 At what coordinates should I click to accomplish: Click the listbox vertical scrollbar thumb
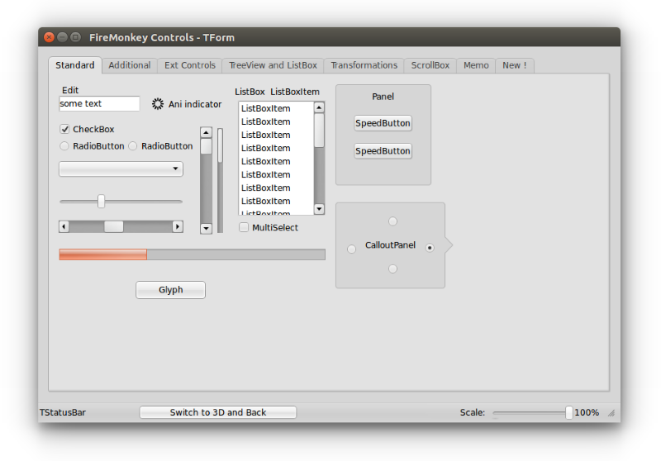point(319,131)
